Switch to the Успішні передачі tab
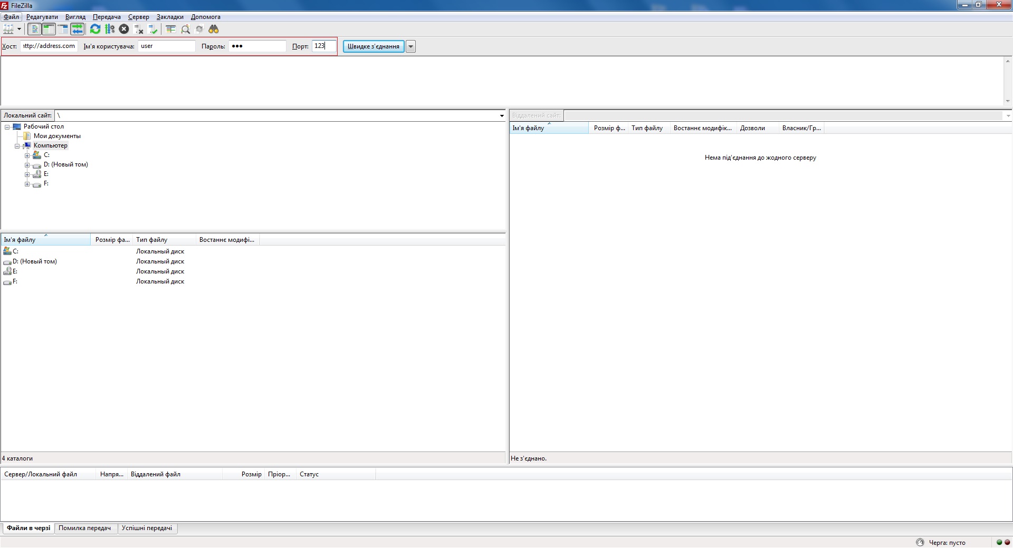The image size is (1013, 548). pyautogui.click(x=147, y=528)
